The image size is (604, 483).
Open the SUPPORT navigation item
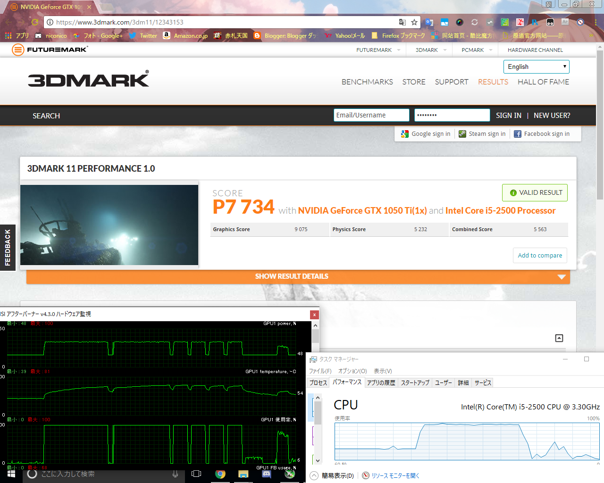pyautogui.click(x=452, y=82)
